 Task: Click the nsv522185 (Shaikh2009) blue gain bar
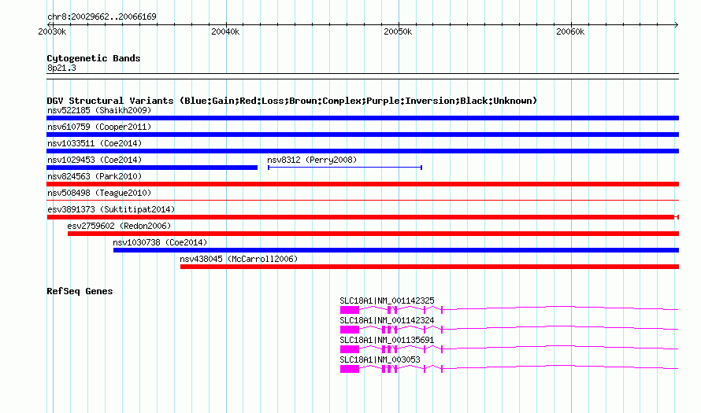click(x=362, y=118)
